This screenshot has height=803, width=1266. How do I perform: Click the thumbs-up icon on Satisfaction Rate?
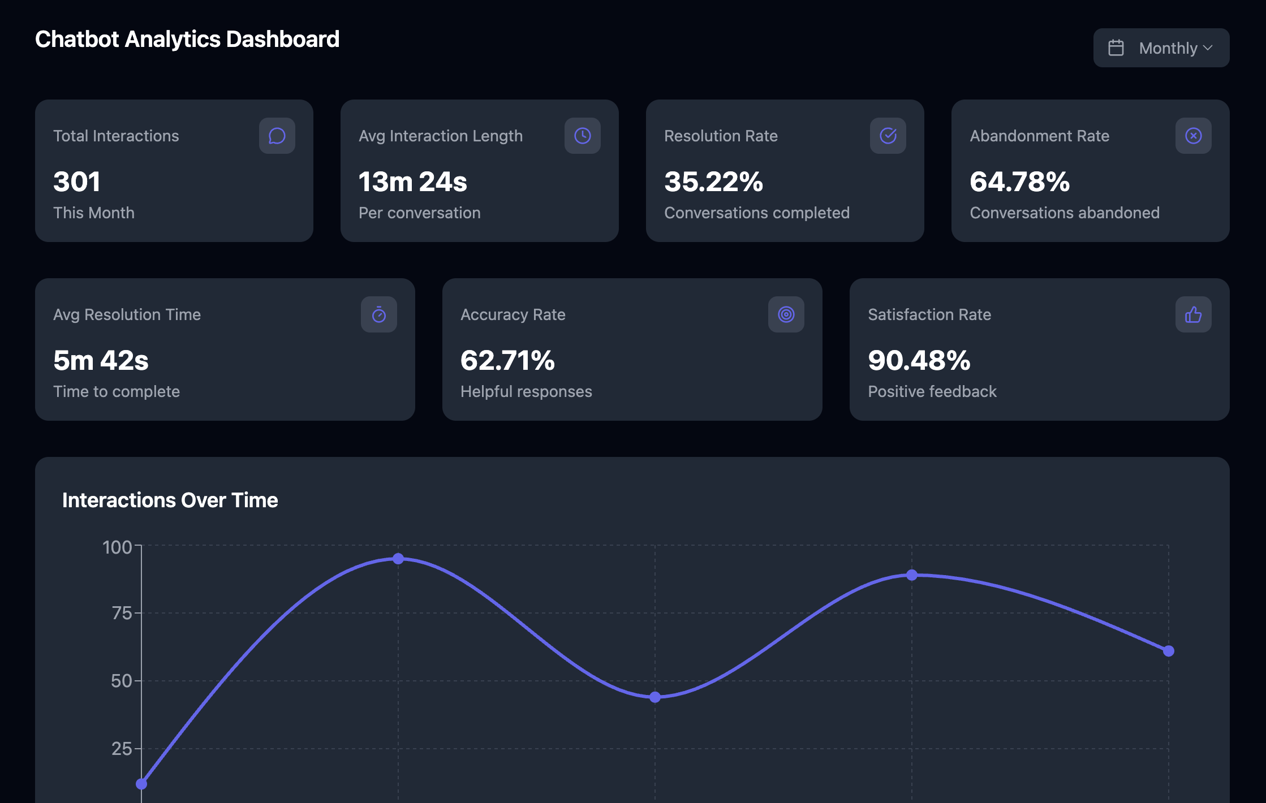click(x=1193, y=314)
